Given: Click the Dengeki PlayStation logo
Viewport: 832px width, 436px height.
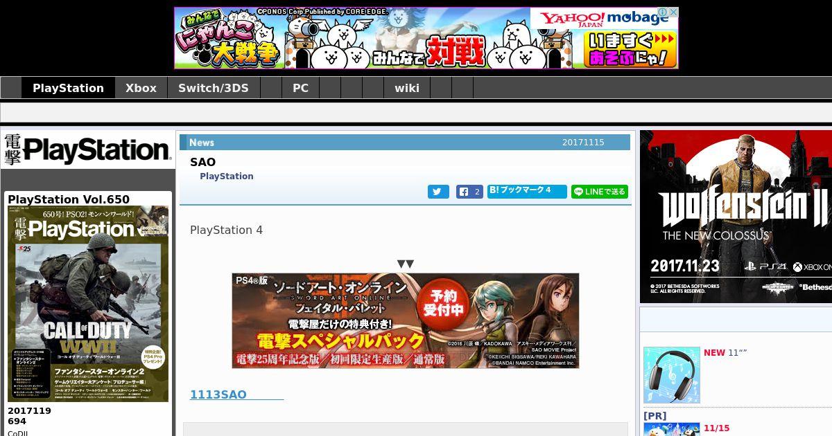Looking at the screenshot, I should coord(87,149).
